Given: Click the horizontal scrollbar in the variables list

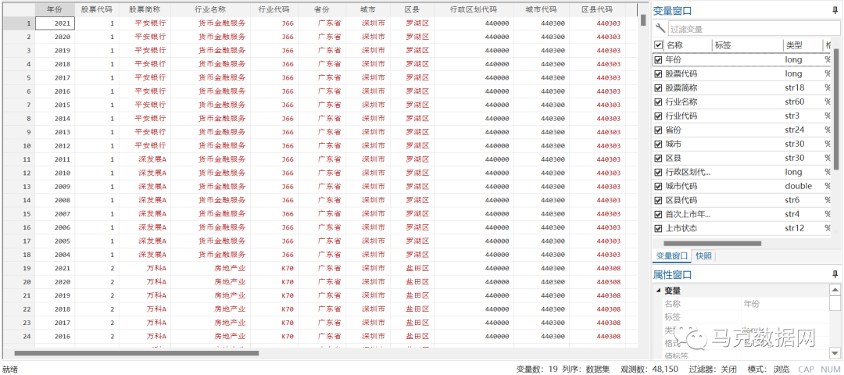Looking at the screenshot, I should click(712, 243).
